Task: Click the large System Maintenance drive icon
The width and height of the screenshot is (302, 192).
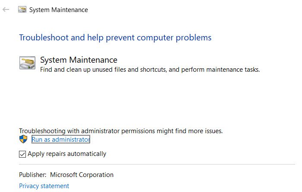Action: [27, 63]
